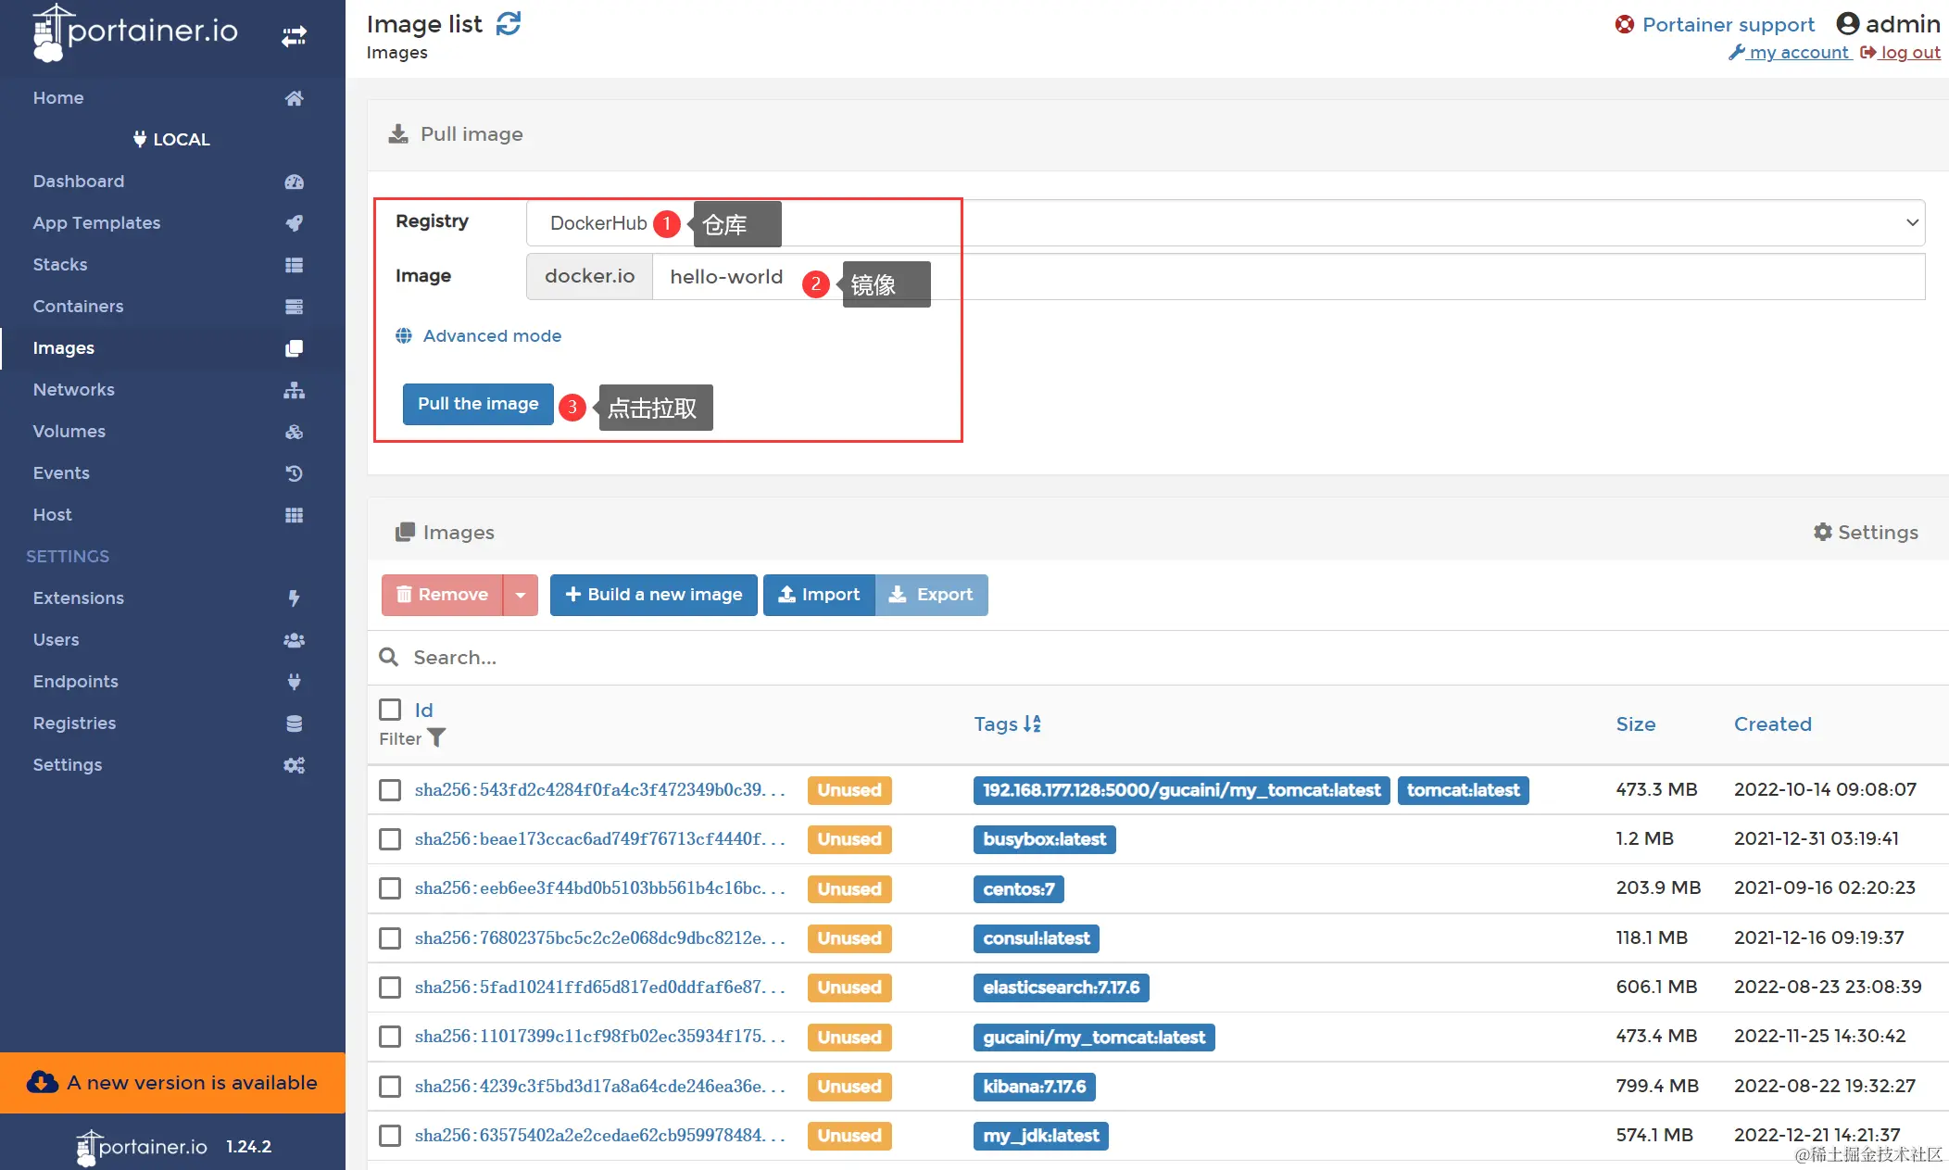Check the select-all checkbox beside Id
The height and width of the screenshot is (1170, 1949).
(390, 710)
